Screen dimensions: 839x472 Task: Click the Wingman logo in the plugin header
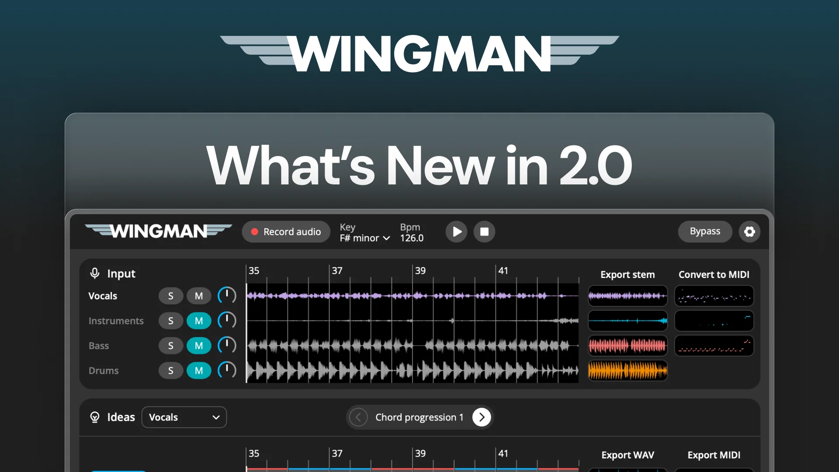click(x=158, y=231)
